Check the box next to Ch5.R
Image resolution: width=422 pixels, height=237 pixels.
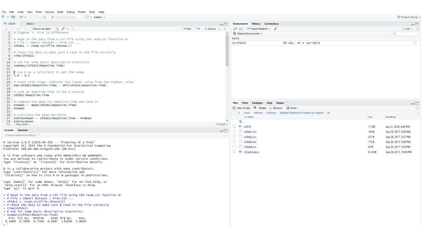[x=234, y=126]
